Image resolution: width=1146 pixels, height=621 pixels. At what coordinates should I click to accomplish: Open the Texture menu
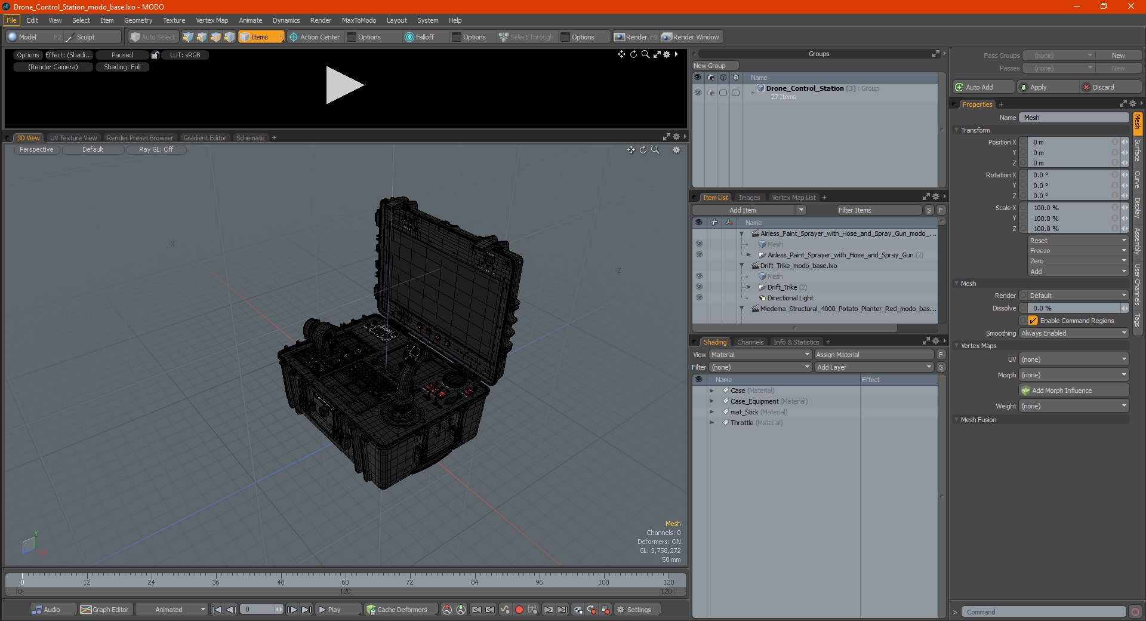[174, 20]
